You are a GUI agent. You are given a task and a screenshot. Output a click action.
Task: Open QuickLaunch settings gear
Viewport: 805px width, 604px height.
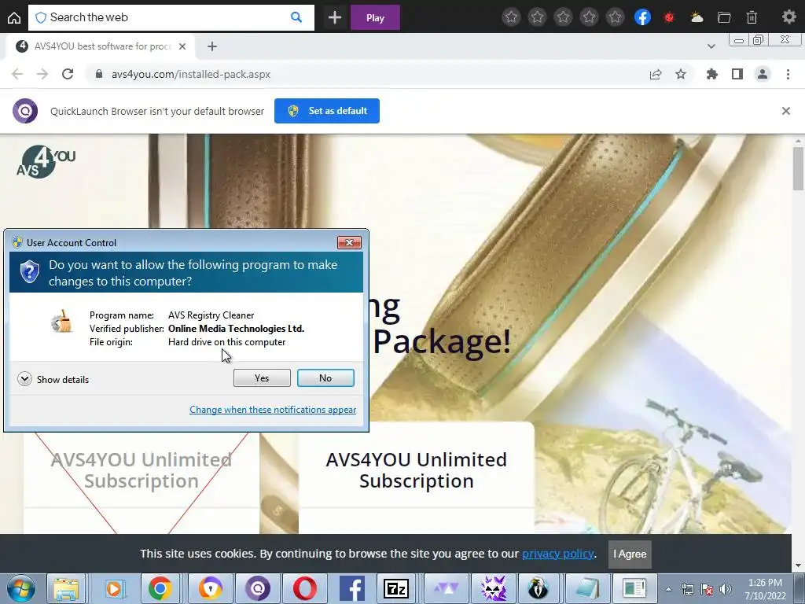[788, 17]
